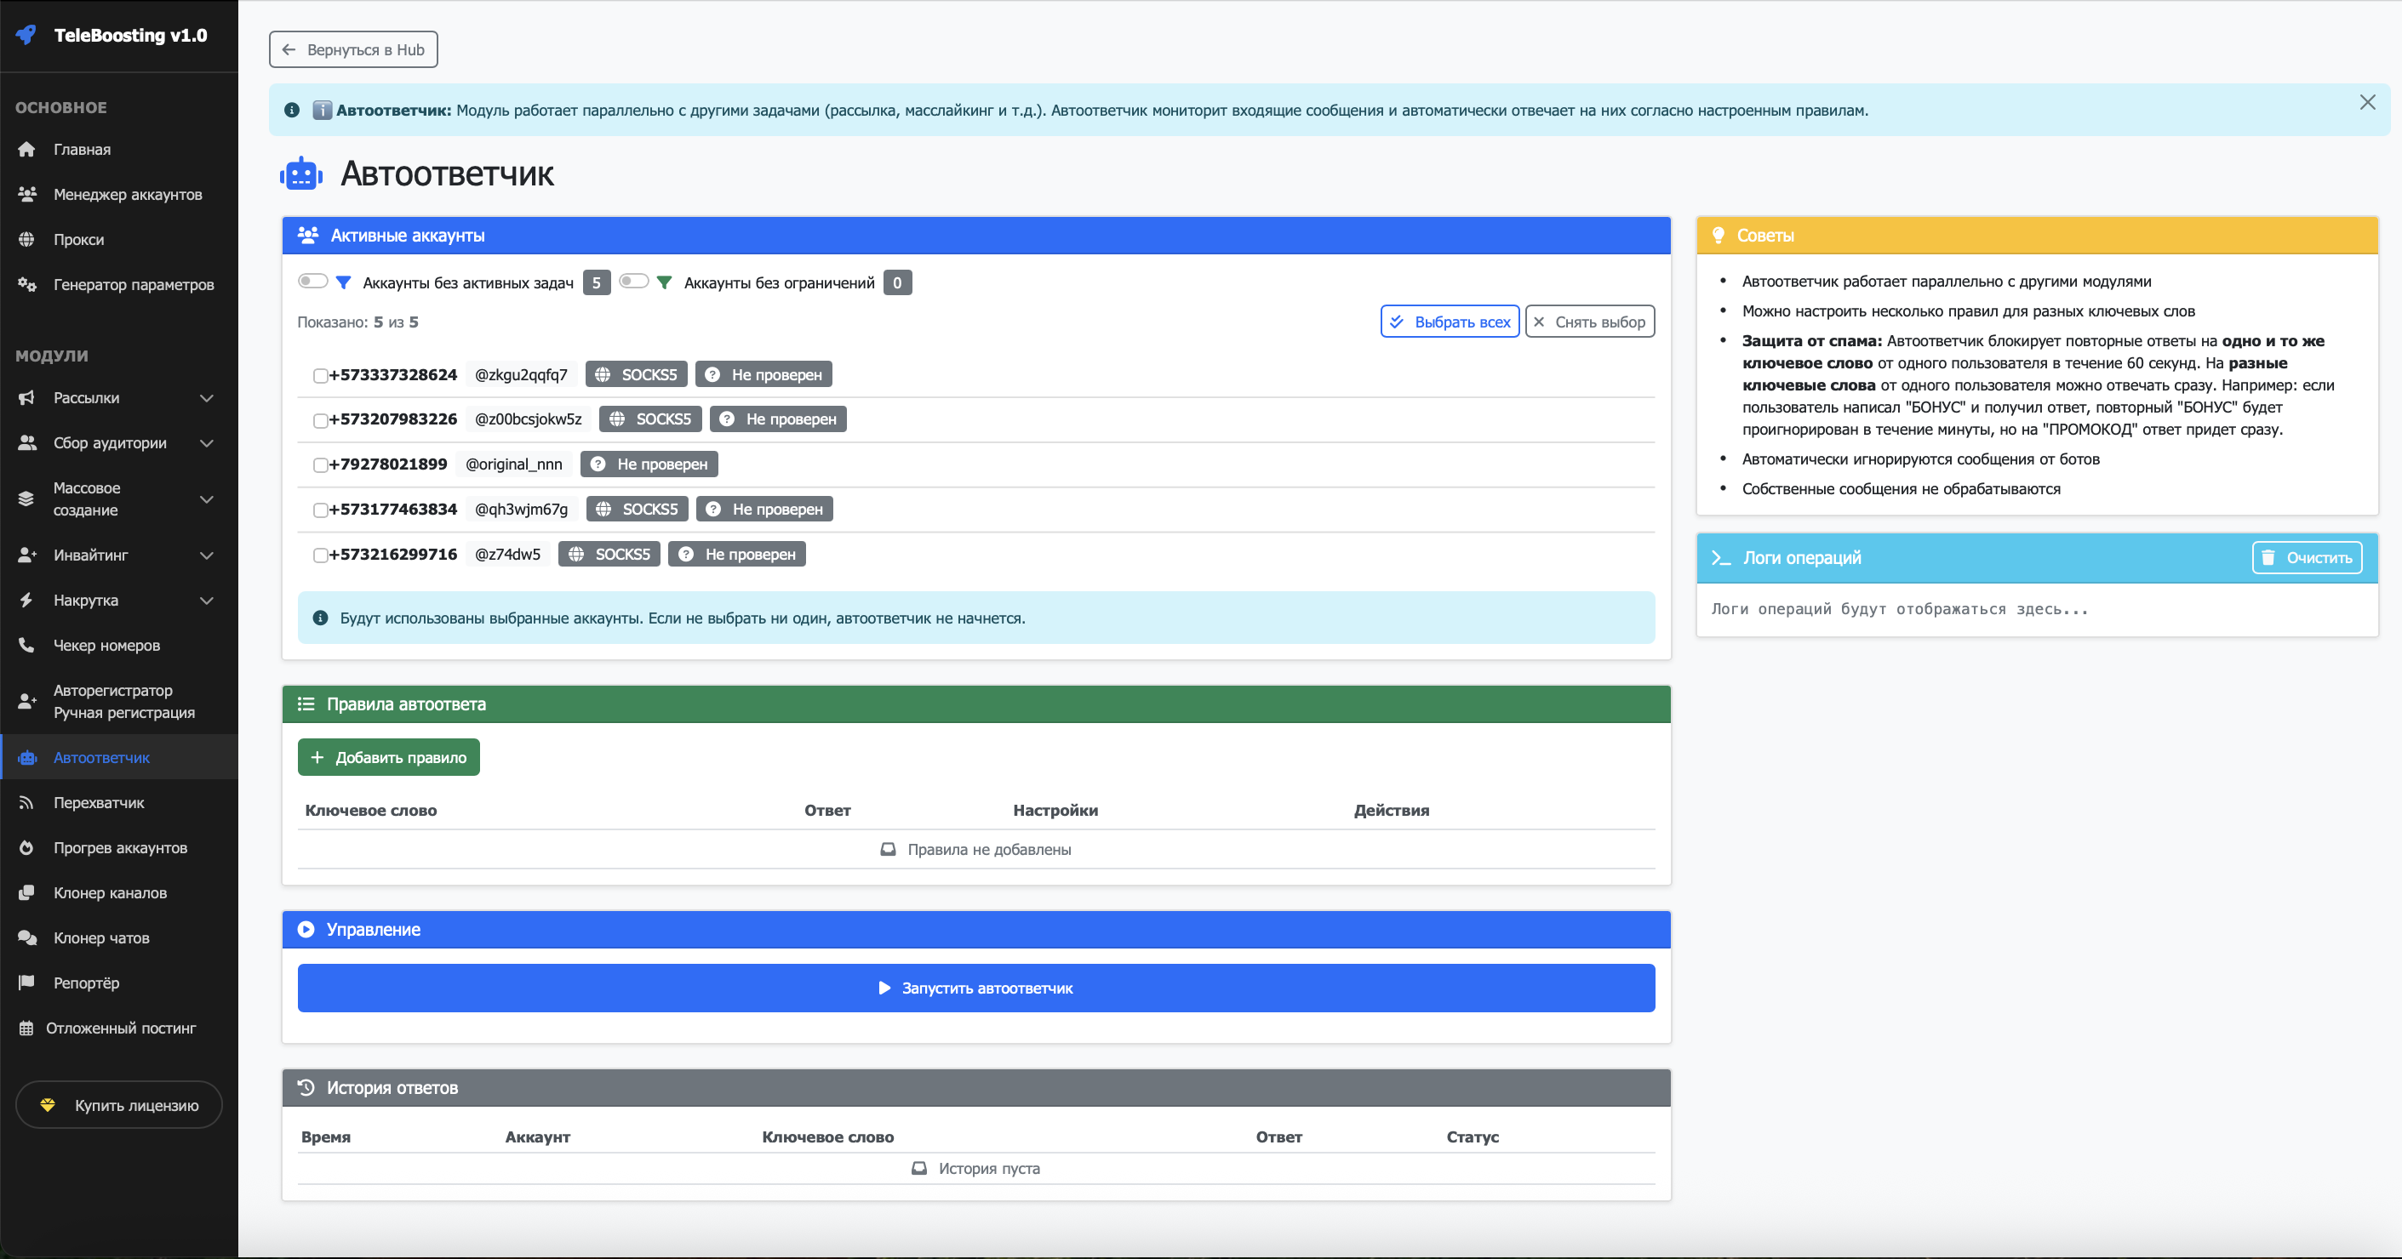Open the Генератор параметров page

click(x=133, y=284)
